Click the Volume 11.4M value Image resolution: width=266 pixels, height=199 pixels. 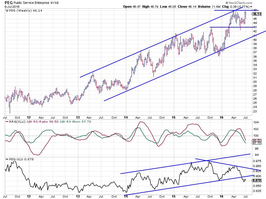click(x=209, y=7)
